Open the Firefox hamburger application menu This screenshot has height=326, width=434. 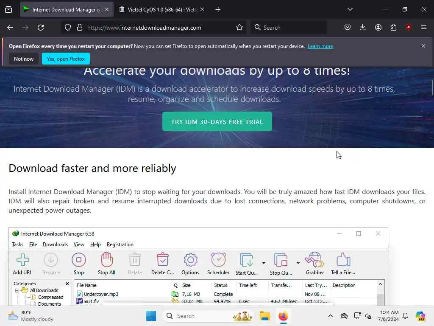[x=424, y=27]
